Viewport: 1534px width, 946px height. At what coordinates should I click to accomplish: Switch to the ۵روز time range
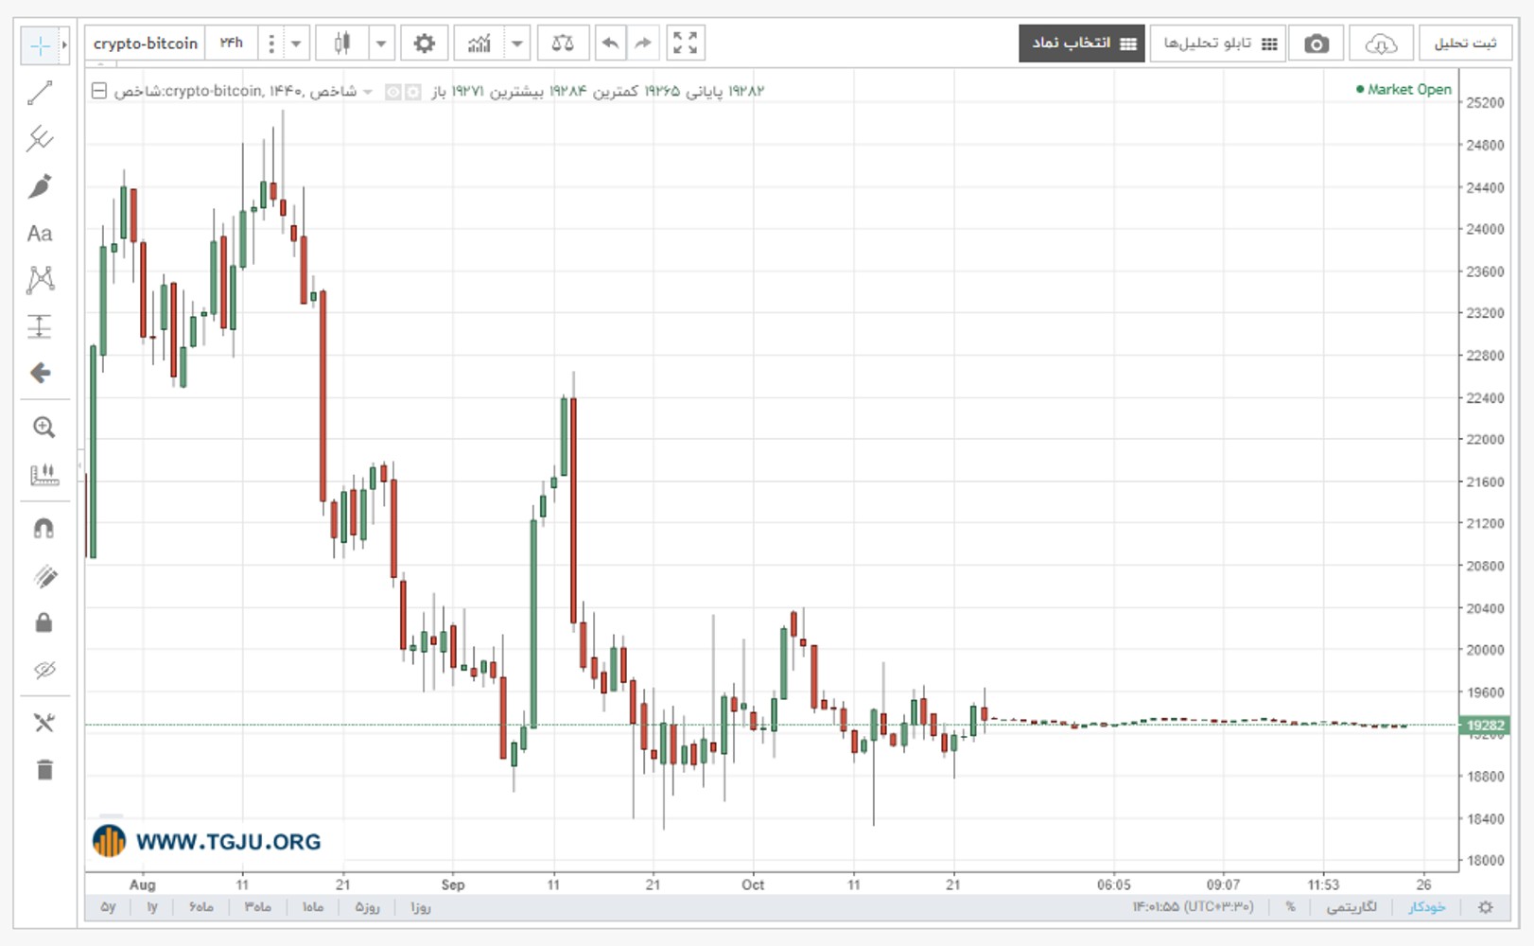[367, 907]
